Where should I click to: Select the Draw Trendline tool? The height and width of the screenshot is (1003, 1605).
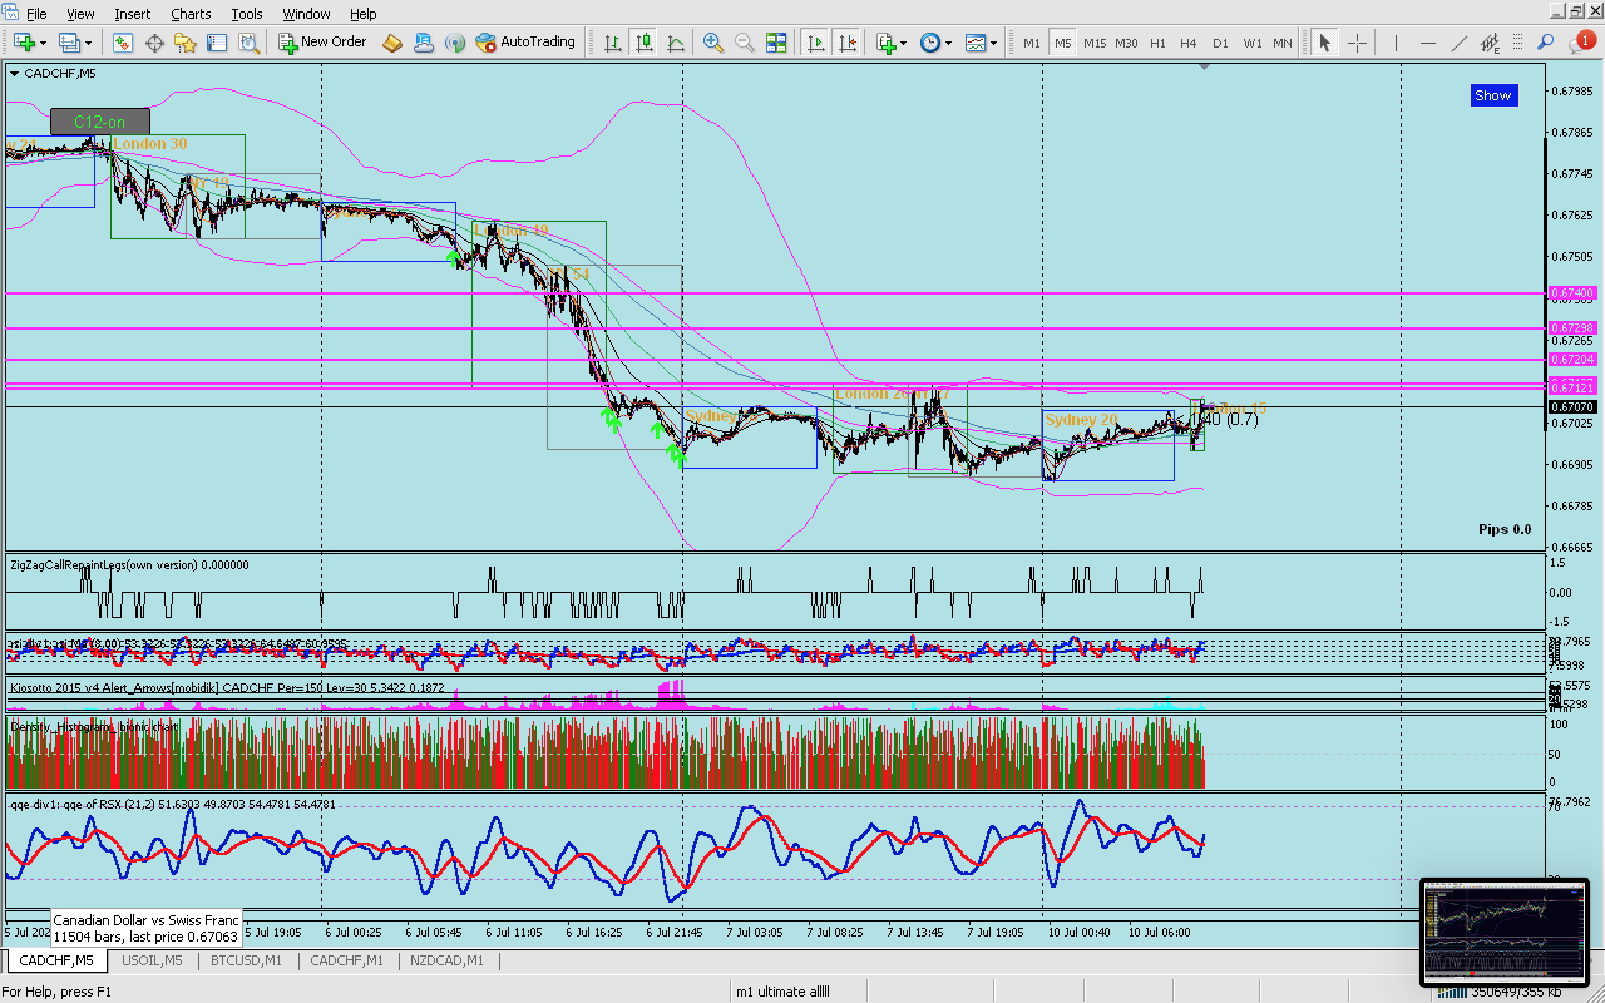coord(1458,43)
